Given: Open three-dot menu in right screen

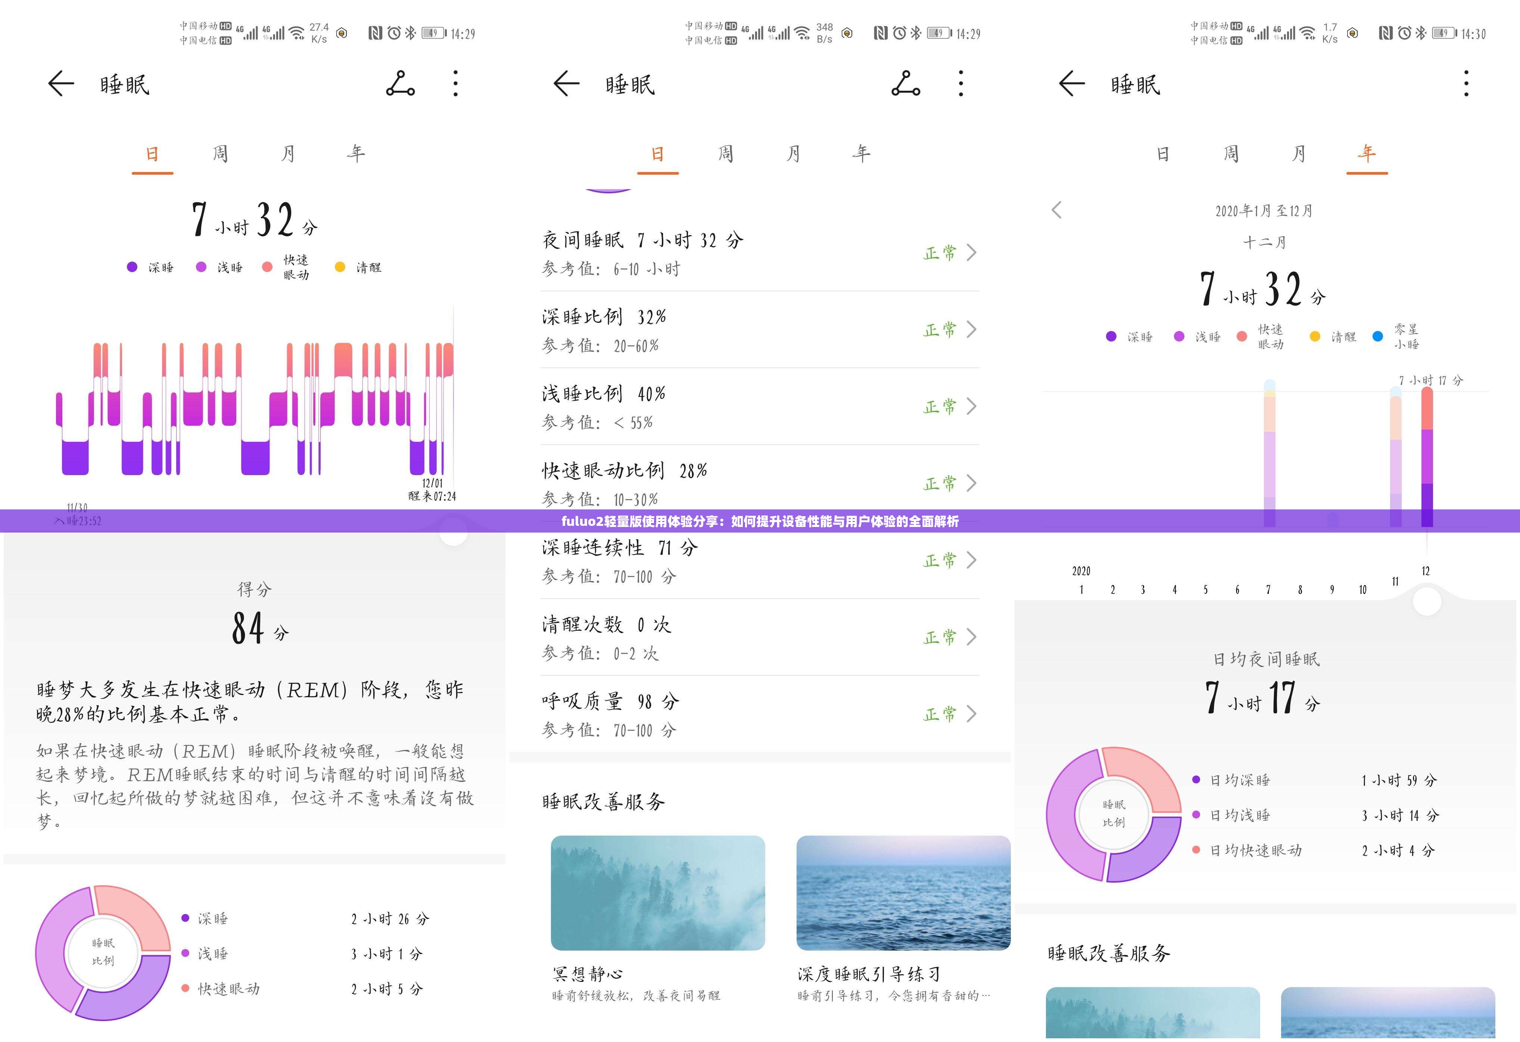Looking at the screenshot, I should pyautogui.click(x=1466, y=84).
